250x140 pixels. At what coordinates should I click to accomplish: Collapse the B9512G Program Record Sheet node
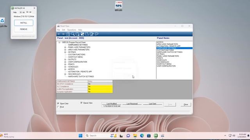coord(59,42)
